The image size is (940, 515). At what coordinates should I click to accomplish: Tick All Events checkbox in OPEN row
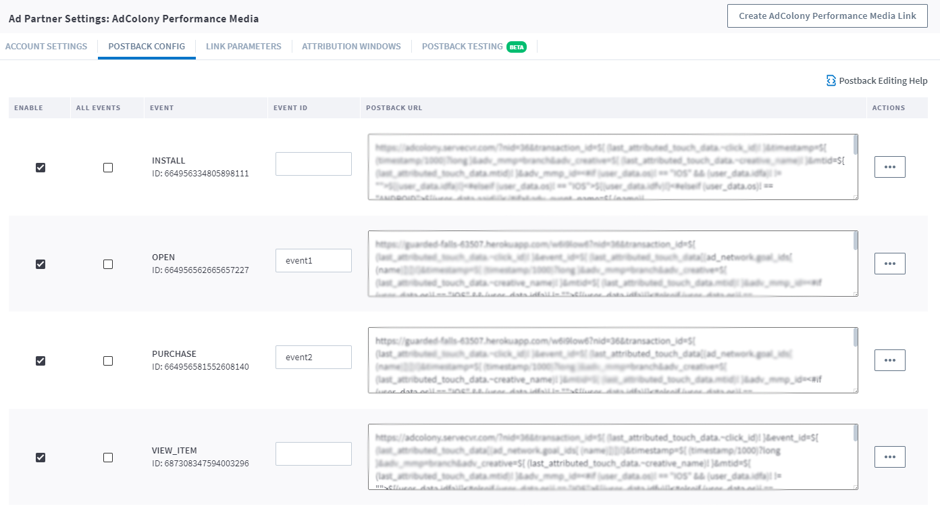tap(108, 264)
